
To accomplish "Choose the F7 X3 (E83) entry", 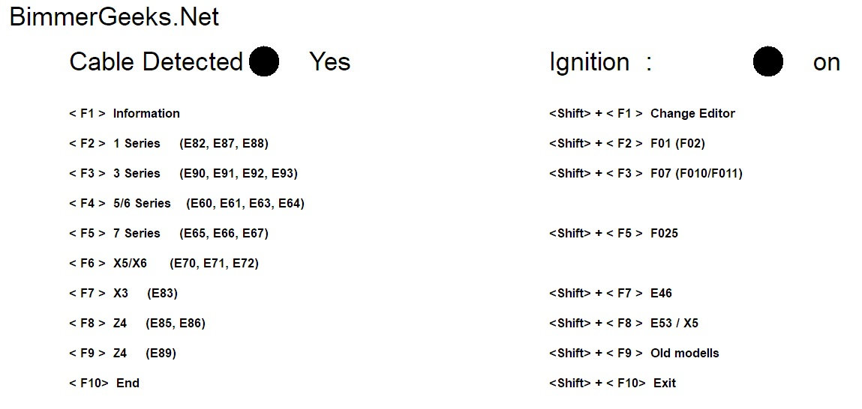I will 123,294.
